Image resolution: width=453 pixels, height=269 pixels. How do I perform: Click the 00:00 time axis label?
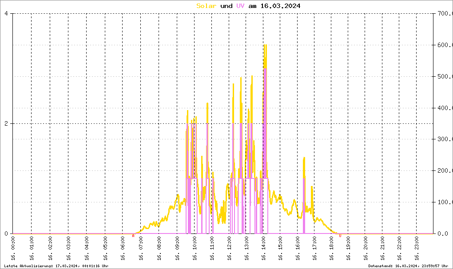point(13,248)
